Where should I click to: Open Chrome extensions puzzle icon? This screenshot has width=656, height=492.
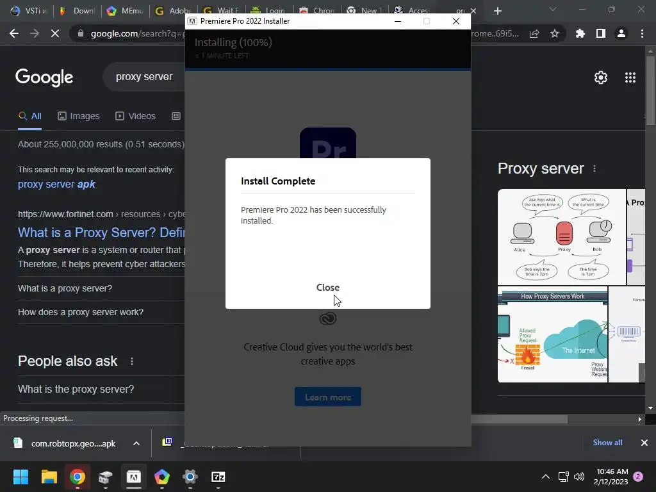pos(580,33)
